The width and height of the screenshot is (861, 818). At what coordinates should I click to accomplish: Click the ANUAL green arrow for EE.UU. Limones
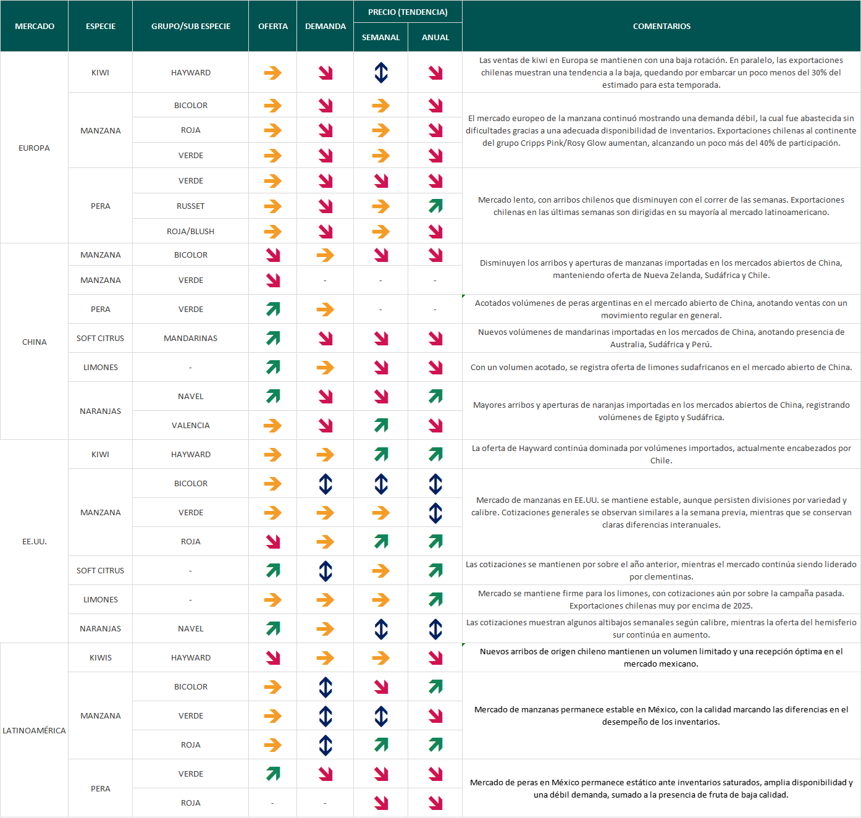pos(435,600)
